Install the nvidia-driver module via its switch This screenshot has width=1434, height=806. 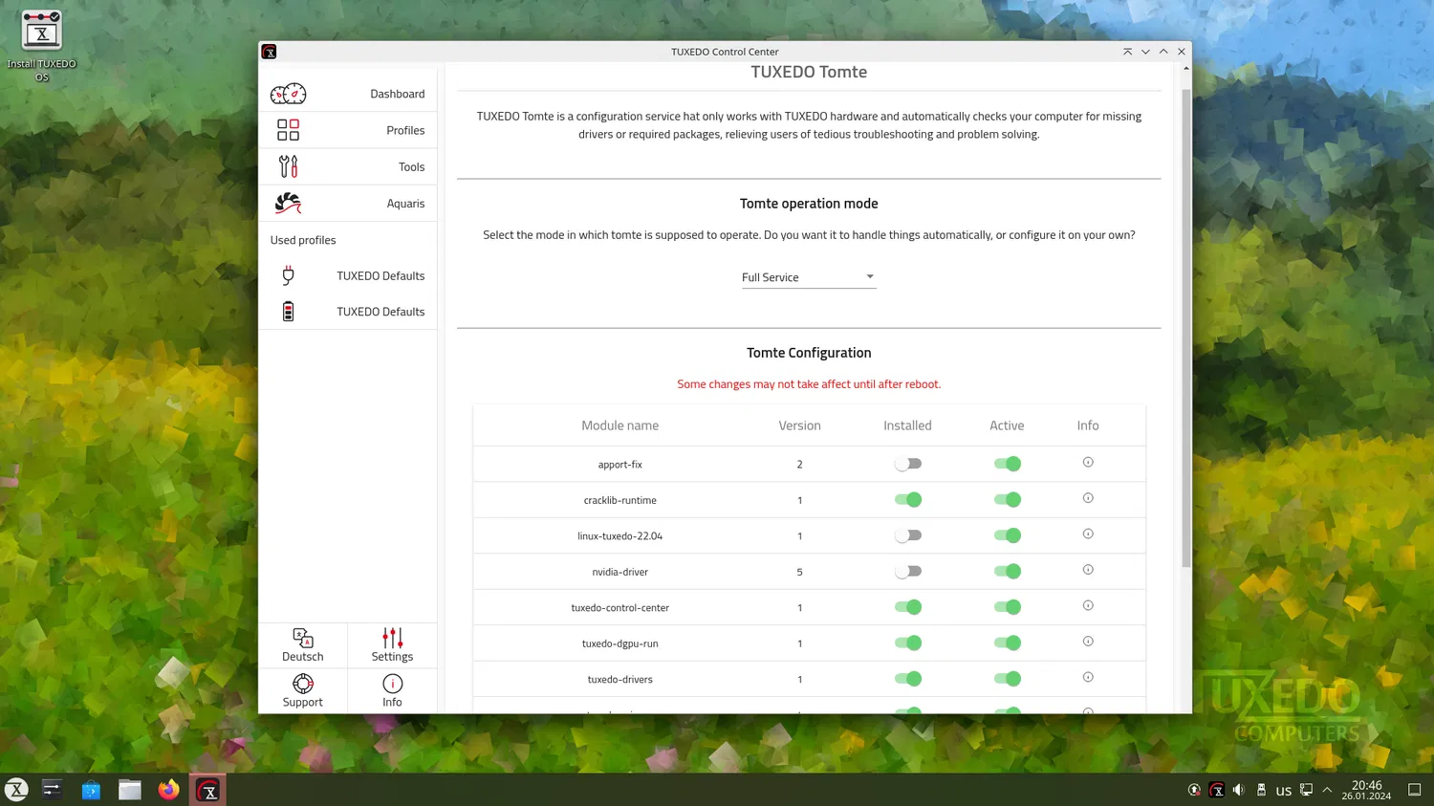click(908, 572)
